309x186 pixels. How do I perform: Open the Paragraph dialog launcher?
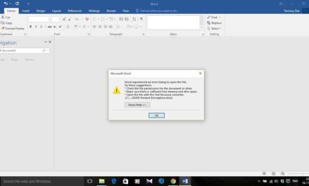(143, 34)
